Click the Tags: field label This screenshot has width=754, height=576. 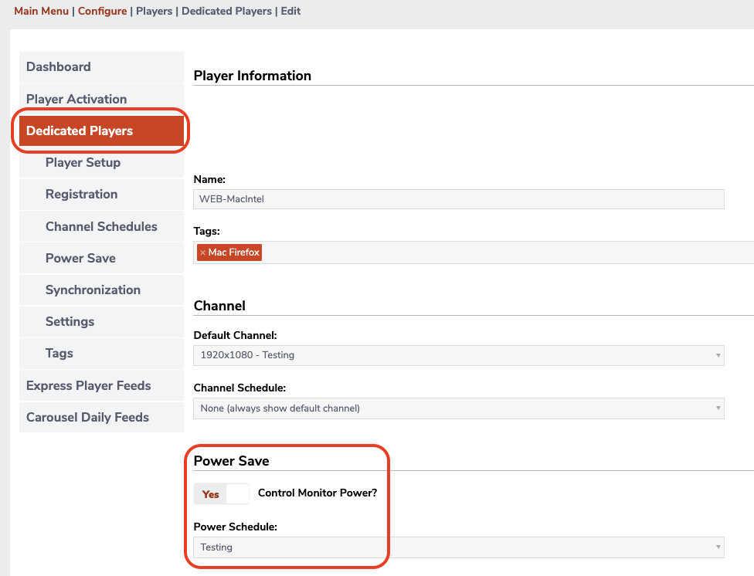[207, 232]
